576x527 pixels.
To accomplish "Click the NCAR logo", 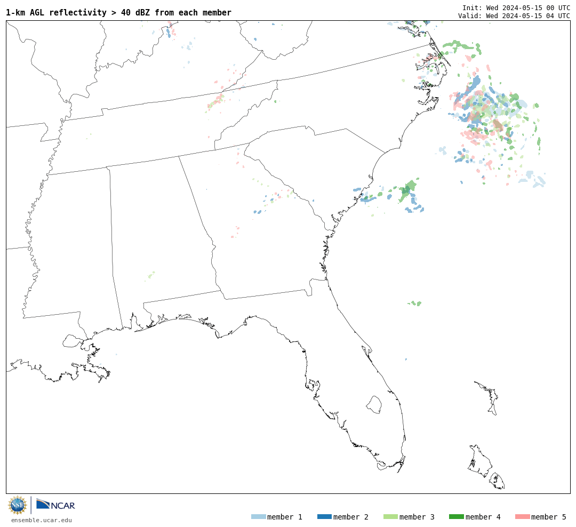I will coord(55,505).
